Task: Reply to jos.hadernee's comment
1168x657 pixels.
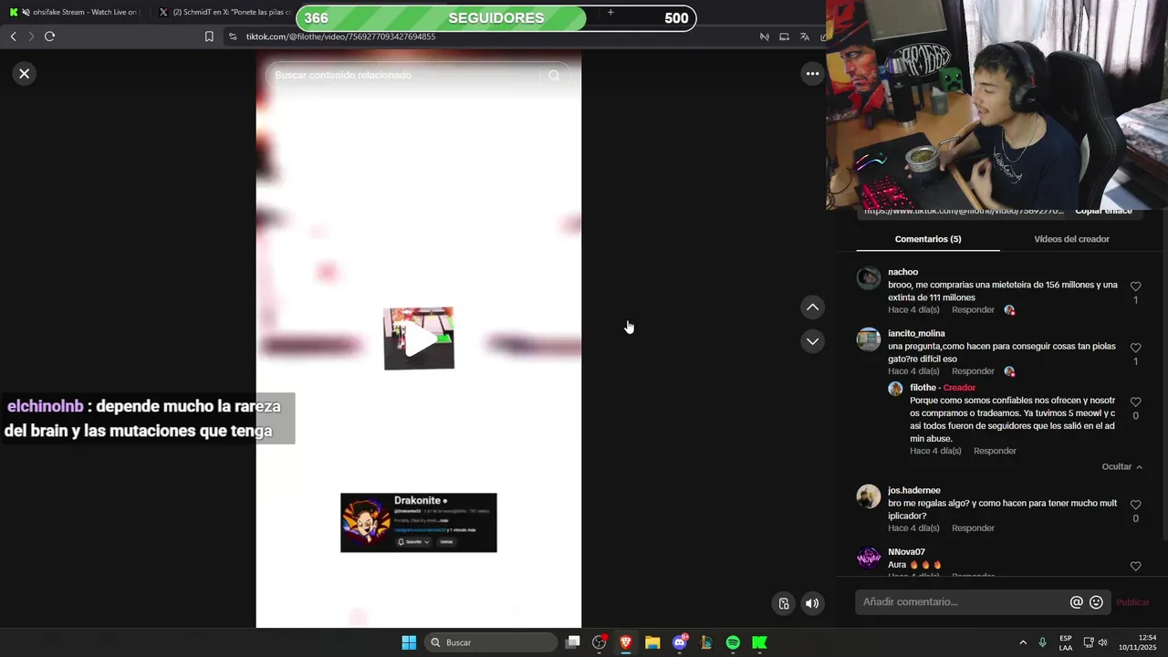Action: (x=973, y=528)
